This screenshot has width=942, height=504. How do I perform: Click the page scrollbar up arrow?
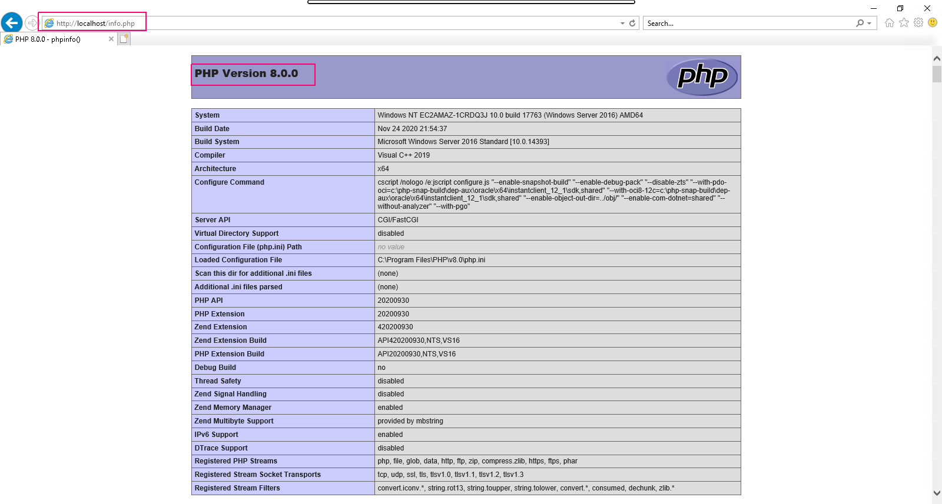937,58
